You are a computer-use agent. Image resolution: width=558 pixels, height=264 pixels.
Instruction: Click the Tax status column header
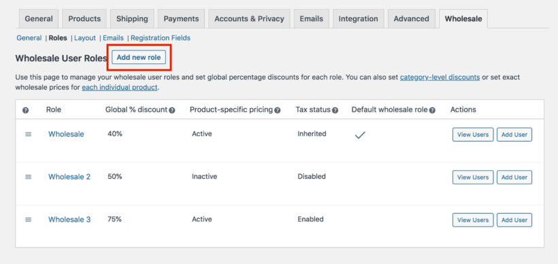click(313, 110)
